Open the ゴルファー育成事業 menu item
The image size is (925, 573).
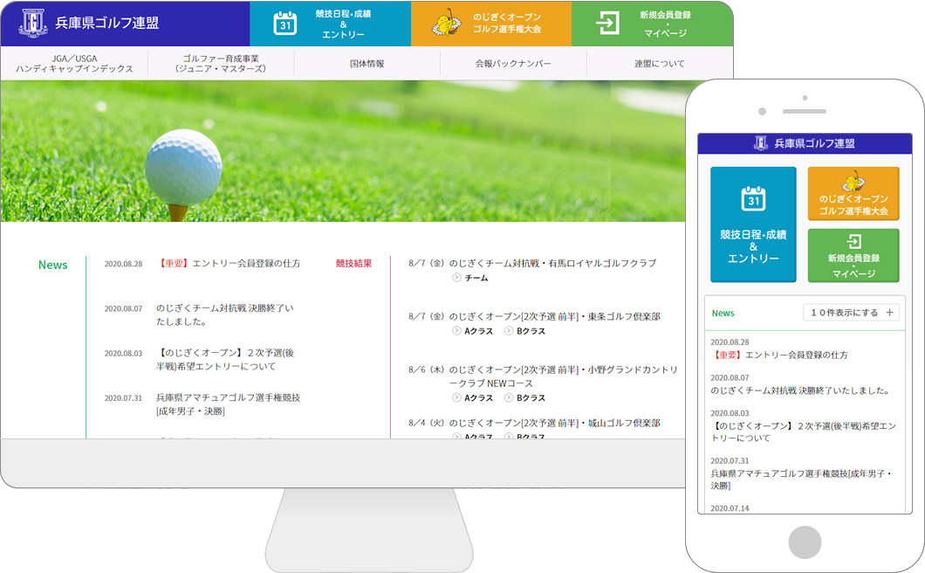(221, 63)
